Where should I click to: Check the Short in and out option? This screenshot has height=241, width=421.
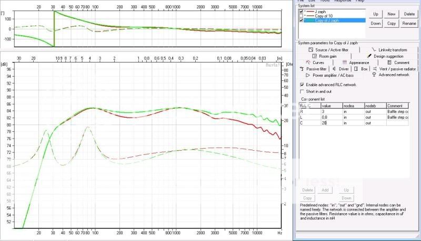[302, 91]
